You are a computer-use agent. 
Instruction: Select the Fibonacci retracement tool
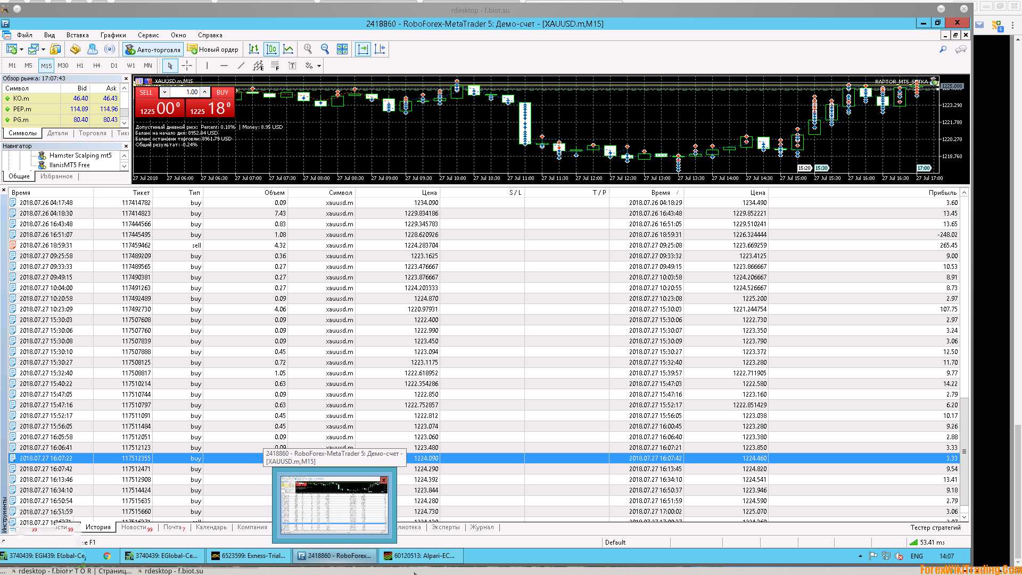(x=275, y=65)
